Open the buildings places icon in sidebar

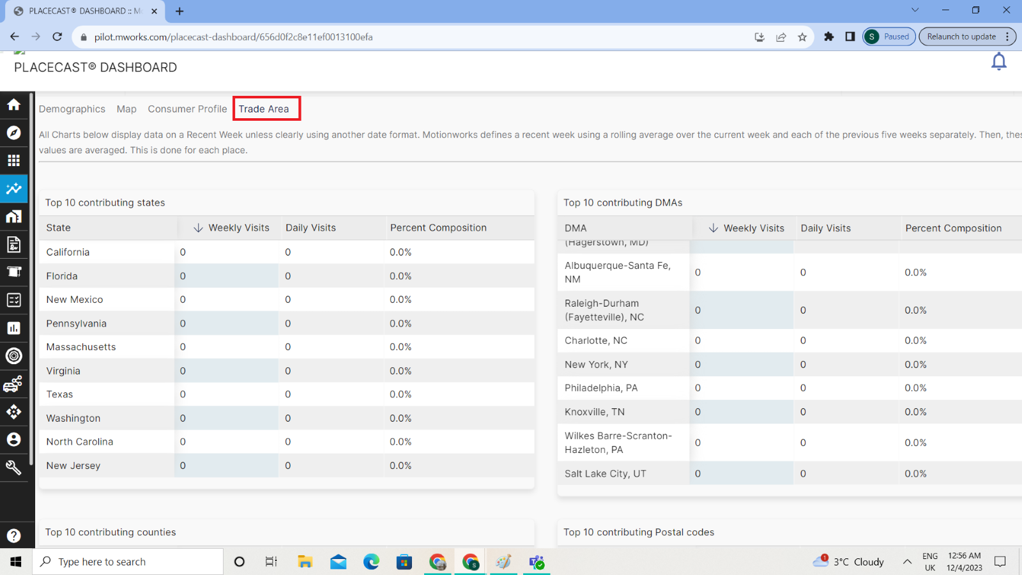[14, 217]
